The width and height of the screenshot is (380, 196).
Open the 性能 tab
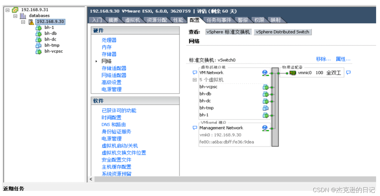(178, 20)
